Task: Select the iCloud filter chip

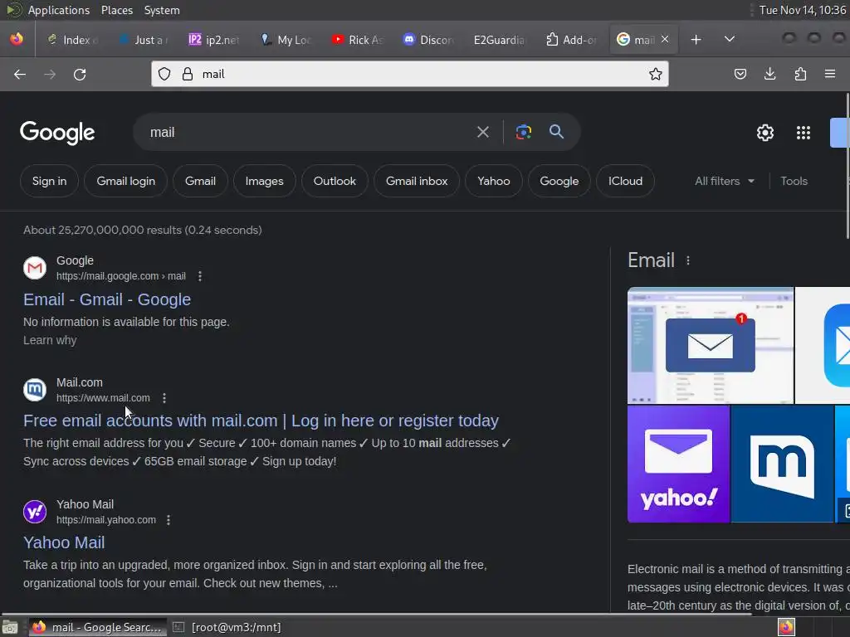Action: coord(625,181)
